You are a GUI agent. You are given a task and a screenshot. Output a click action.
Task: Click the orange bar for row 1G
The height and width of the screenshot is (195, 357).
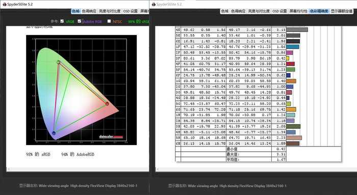[291, 81]
